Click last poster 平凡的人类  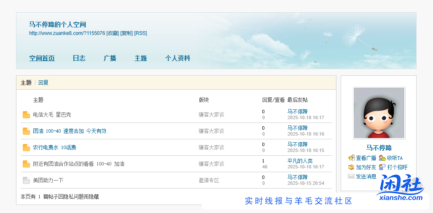point(300,161)
